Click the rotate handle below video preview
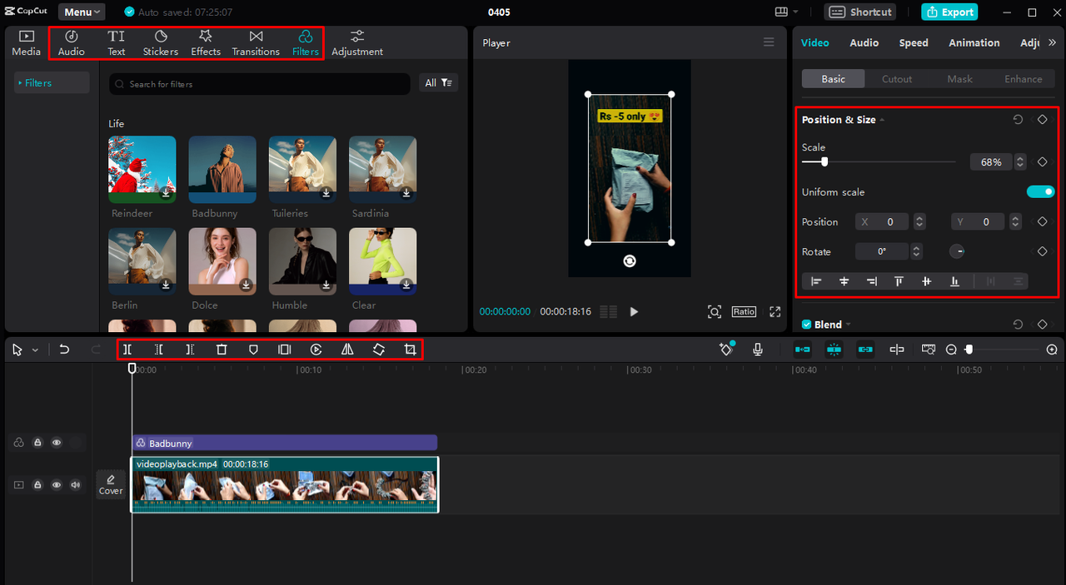The height and width of the screenshot is (585, 1066). point(630,260)
